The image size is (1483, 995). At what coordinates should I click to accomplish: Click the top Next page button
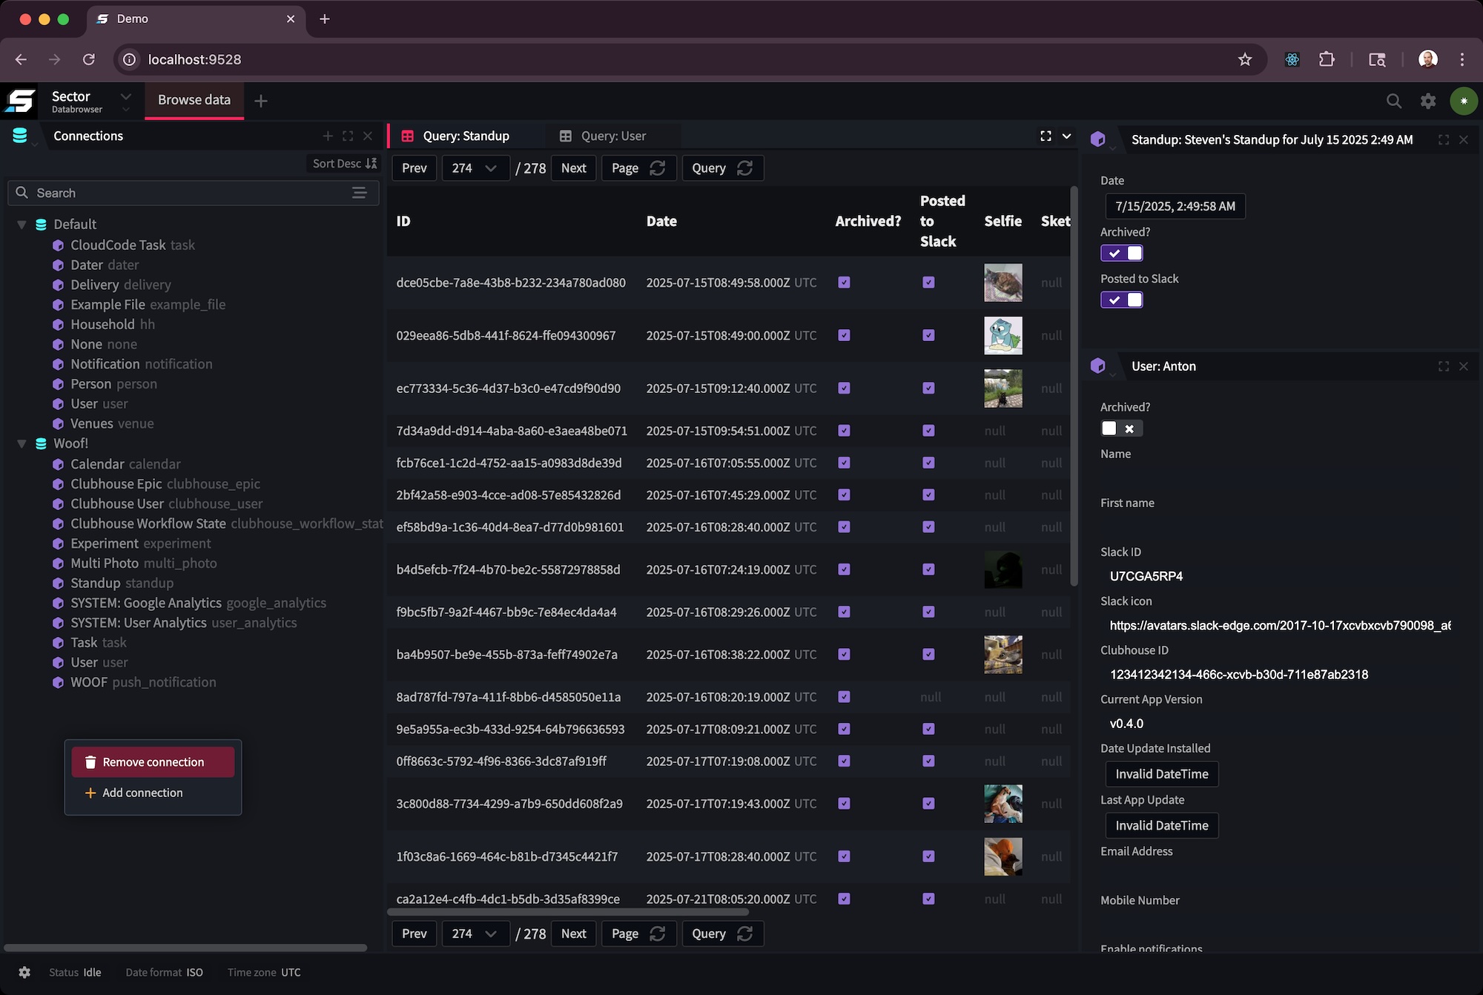click(x=573, y=168)
